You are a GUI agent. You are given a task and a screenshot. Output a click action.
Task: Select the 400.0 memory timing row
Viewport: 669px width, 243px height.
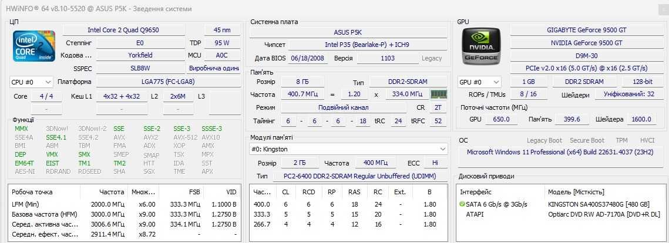(x=348, y=204)
